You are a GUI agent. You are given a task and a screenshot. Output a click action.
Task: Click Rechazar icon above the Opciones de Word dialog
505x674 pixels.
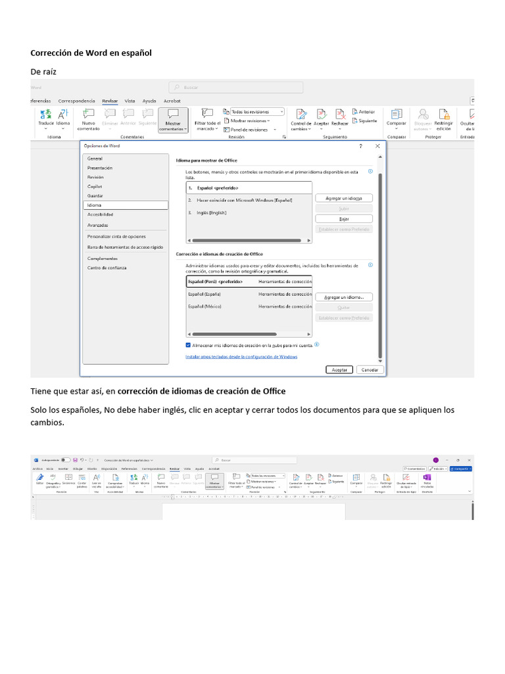click(340, 114)
